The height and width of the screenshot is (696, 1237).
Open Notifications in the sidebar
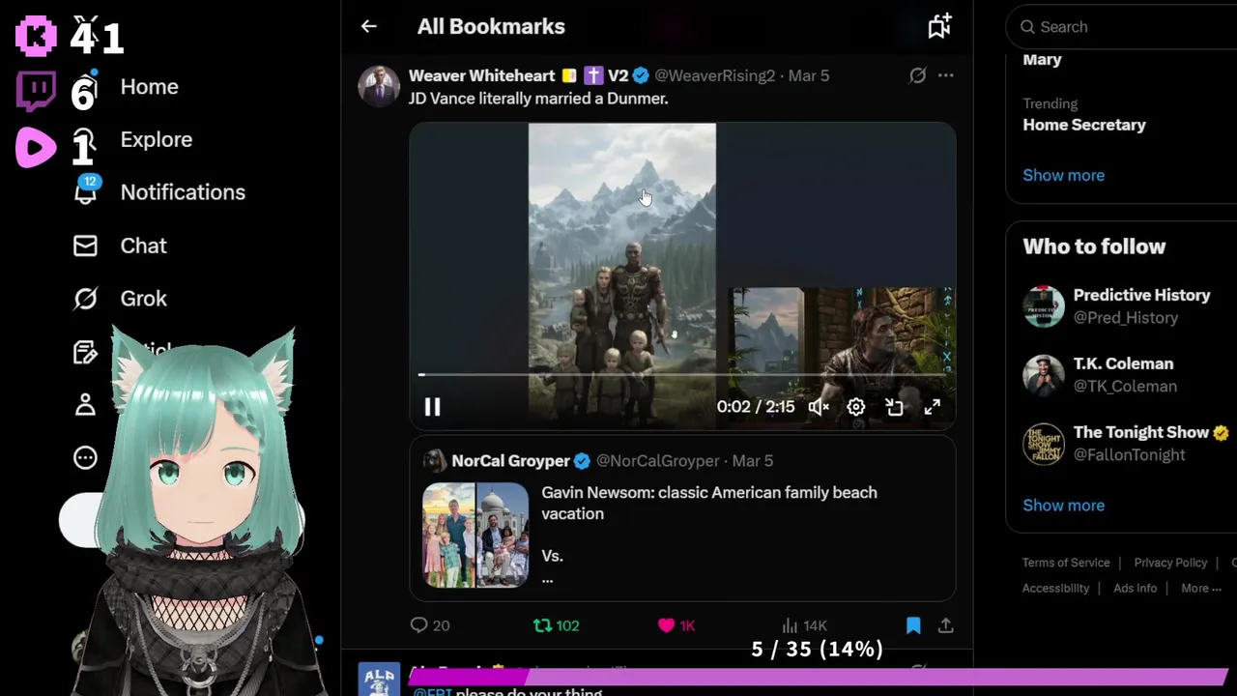[x=183, y=192]
